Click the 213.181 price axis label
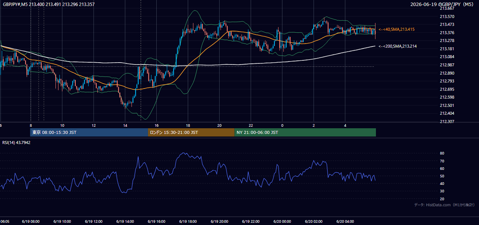This screenshot has width=479, height=225. [x=447, y=49]
